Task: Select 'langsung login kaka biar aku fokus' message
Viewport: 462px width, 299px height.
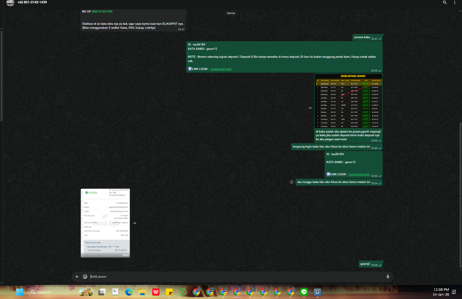Action: (337, 147)
